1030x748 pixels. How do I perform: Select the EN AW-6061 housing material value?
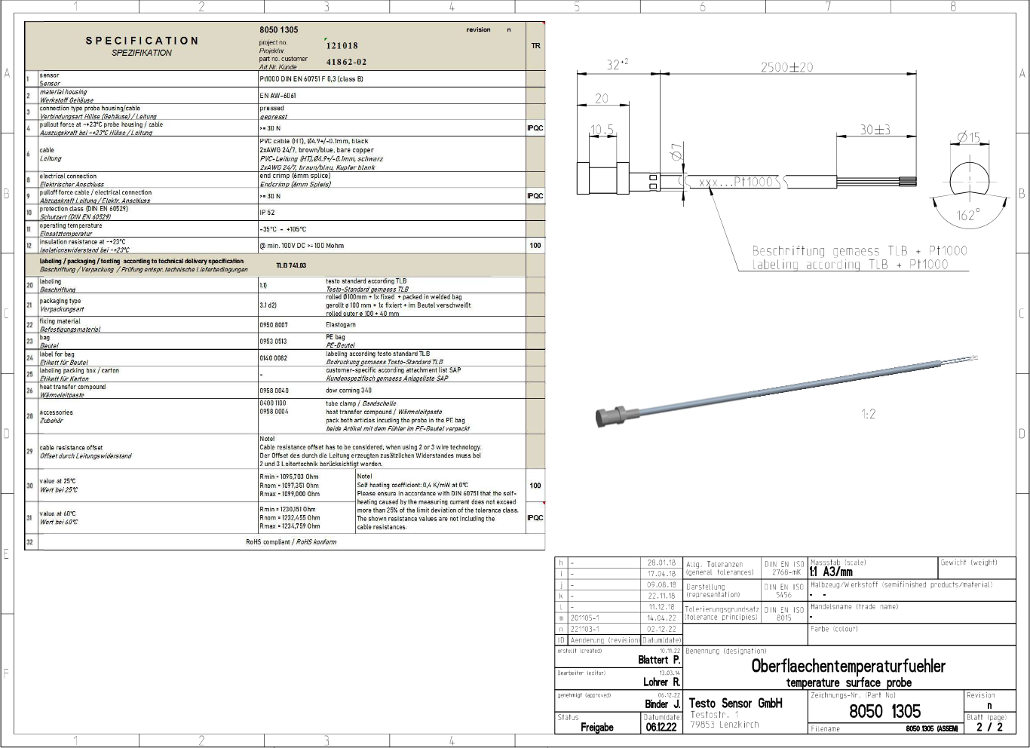277,96
